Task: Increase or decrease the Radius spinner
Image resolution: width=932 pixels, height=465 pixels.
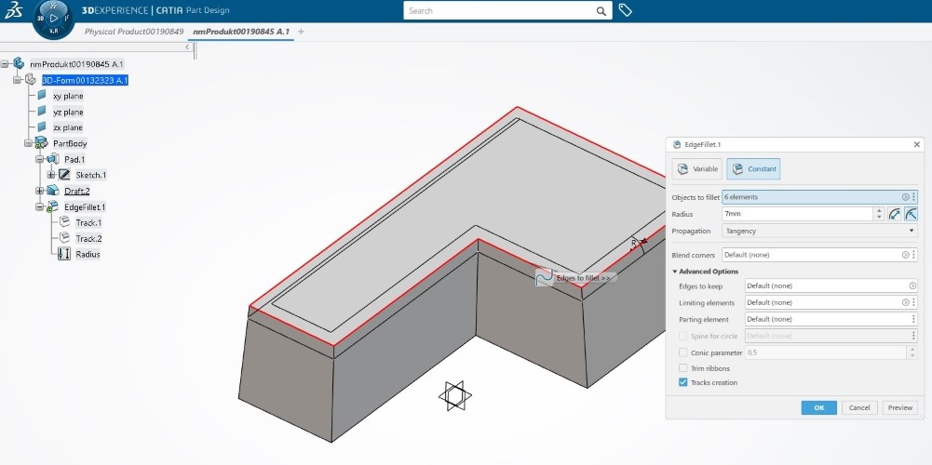Action: [879, 214]
